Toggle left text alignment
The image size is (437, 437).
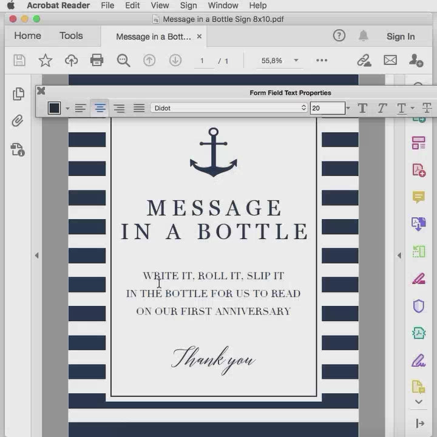click(81, 108)
